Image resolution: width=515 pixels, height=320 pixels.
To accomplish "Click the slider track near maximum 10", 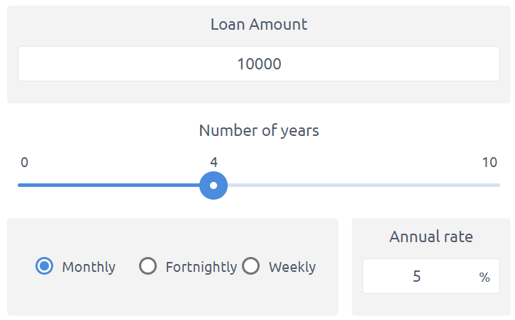I will pyautogui.click(x=494, y=185).
